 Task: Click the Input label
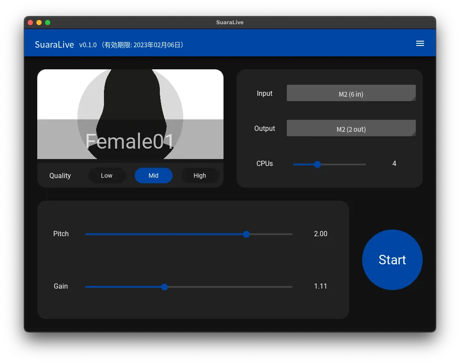(265, 93)
